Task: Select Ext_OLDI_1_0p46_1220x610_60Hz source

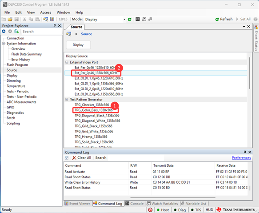Action: click(x=99, y=78)
